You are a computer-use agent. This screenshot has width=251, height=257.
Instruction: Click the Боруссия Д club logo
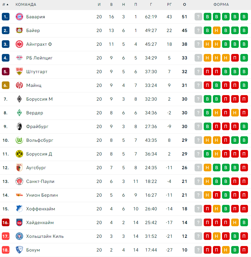coord(19,154)
